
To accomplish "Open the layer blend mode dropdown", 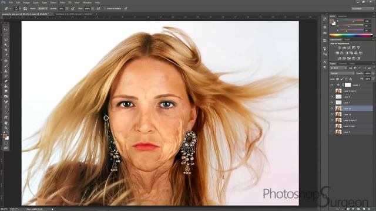I will [x=342, y=73].
